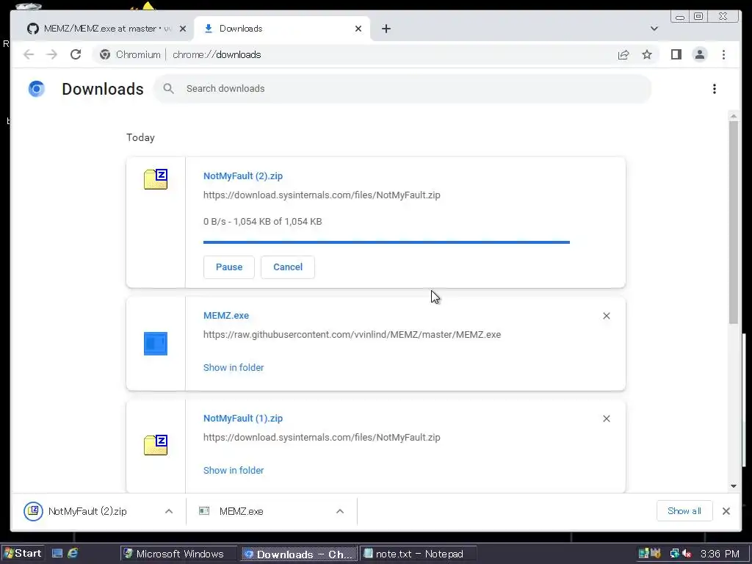Screen dimensions: 752x564
Task: Open the side panel icon
Action: (x=676, y=54)
